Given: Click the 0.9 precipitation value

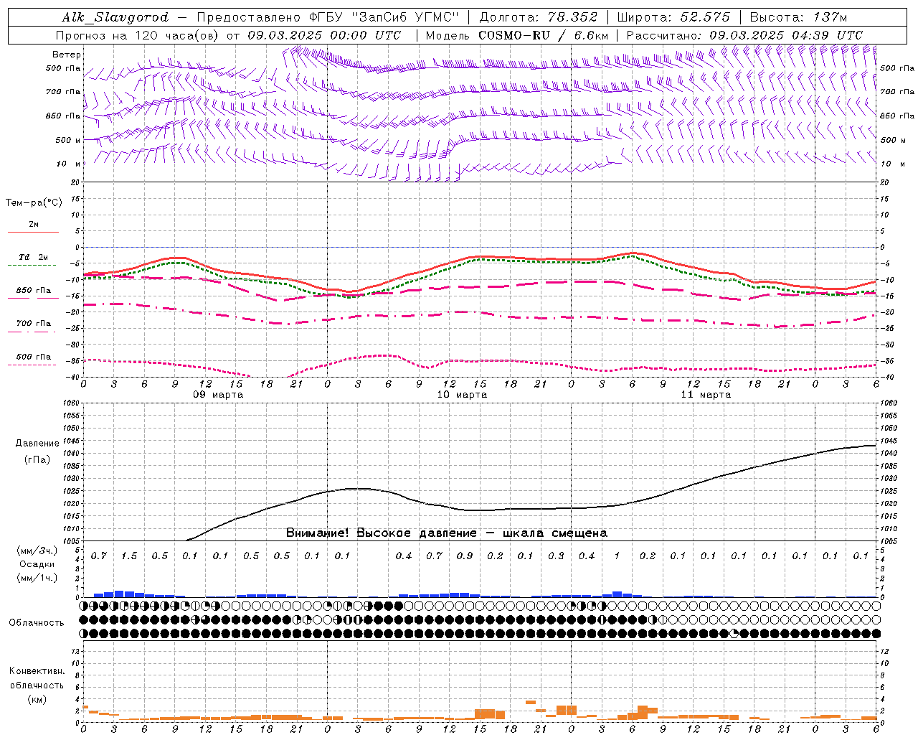Looking at the screenshot, I should (x=465, y=556).
